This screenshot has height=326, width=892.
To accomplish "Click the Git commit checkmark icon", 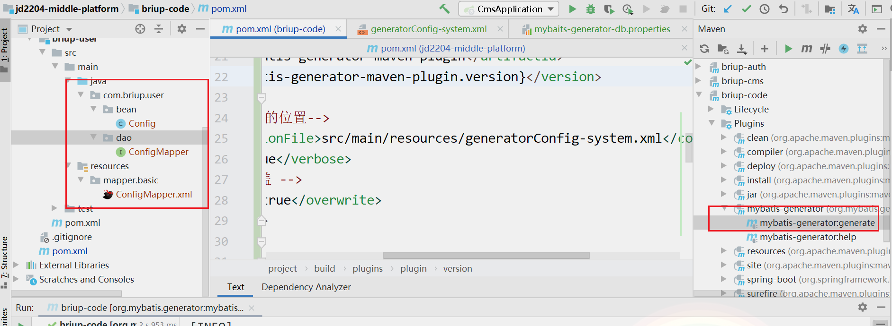I will pos(747,9).
